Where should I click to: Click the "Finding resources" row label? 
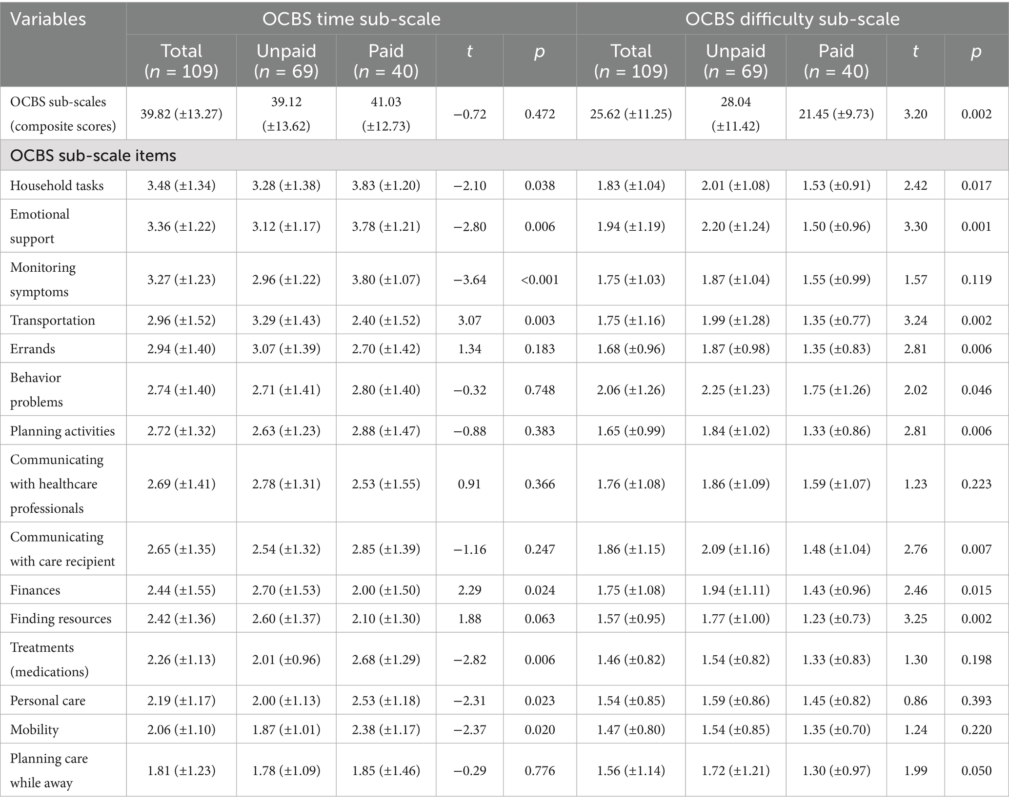pos(61,618)
